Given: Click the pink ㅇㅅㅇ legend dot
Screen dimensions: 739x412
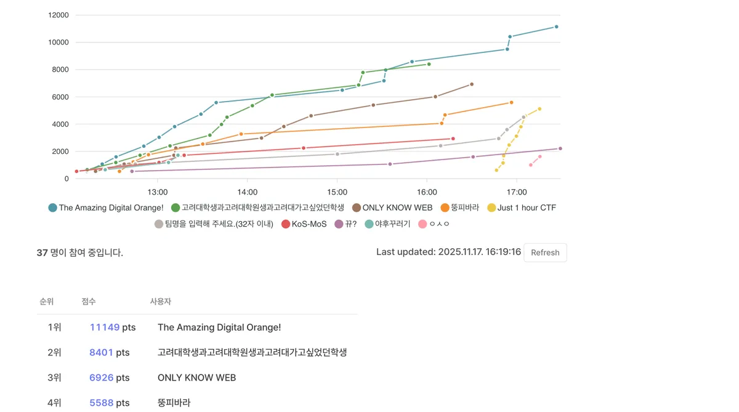Looking at the screenshot, I should pos(421,224).
